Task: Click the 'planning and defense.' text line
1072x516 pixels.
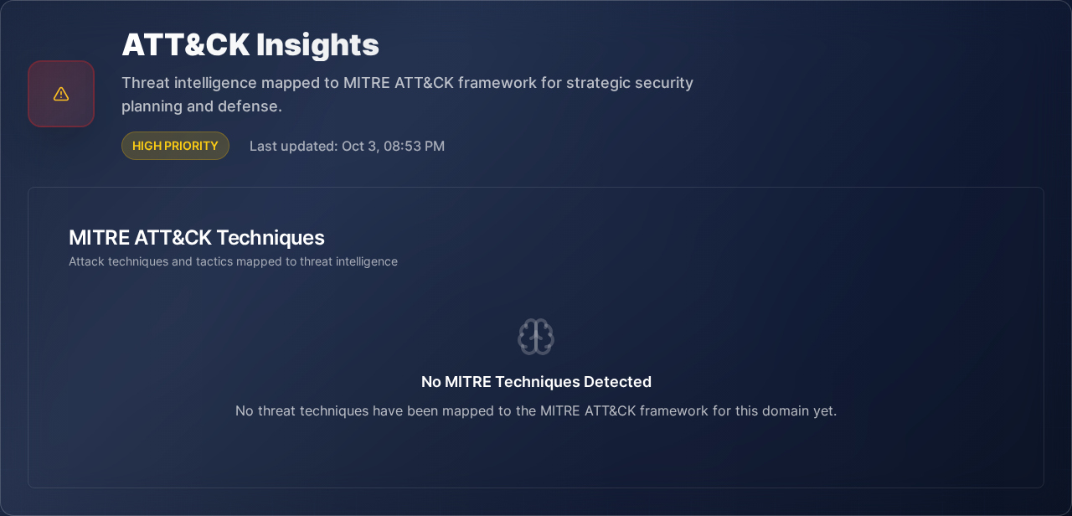Action: click(x=202, y=106)
